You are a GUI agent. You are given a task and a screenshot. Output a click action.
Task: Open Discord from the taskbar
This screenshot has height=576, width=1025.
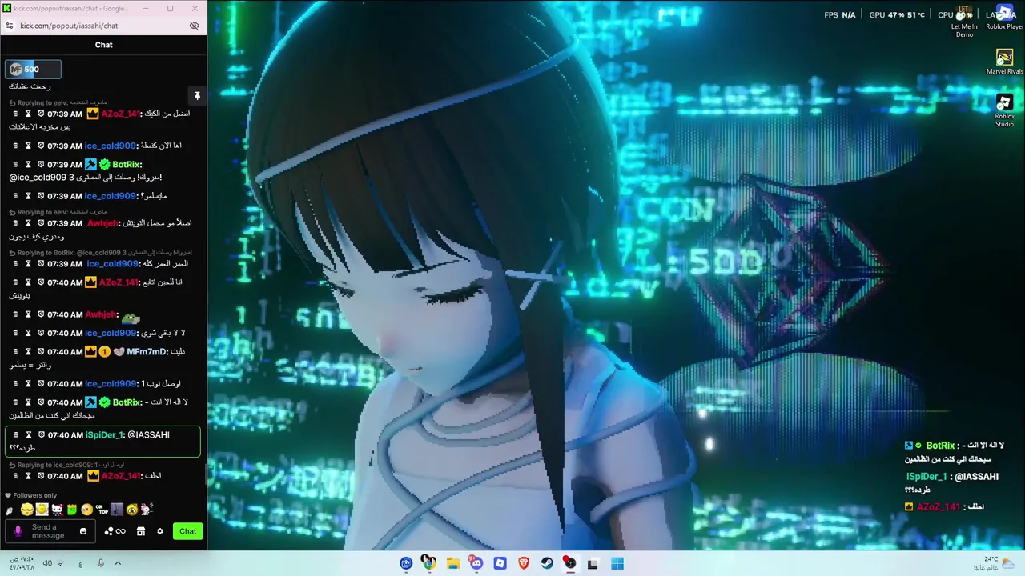pos(476,563)
